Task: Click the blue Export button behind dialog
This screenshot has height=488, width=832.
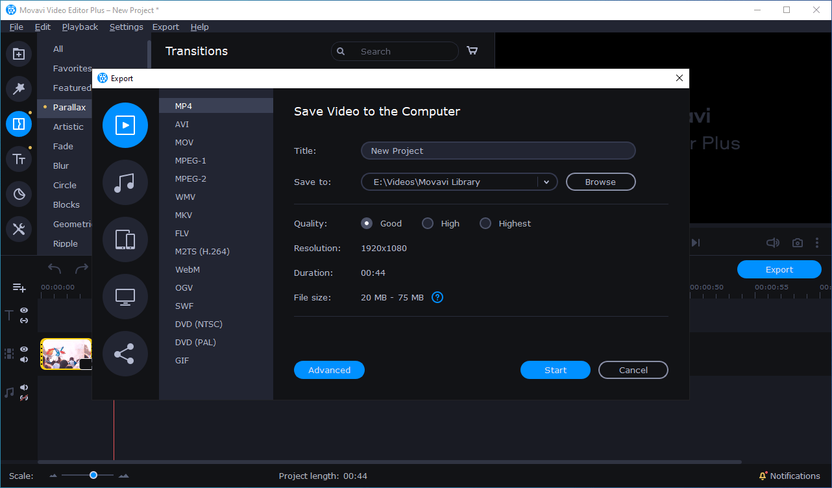Action: pyautogui.click(x=779, y=269)
